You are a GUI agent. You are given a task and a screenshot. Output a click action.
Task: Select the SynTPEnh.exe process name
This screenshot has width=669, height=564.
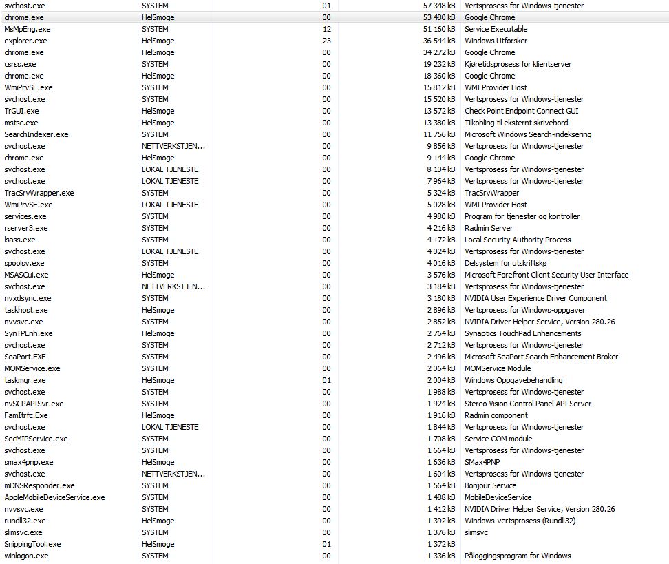(x=28, y=333)
